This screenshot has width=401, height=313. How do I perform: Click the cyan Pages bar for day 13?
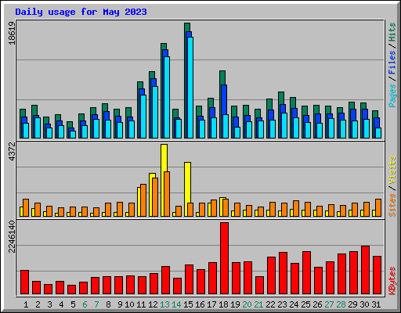tap(167, 97)
